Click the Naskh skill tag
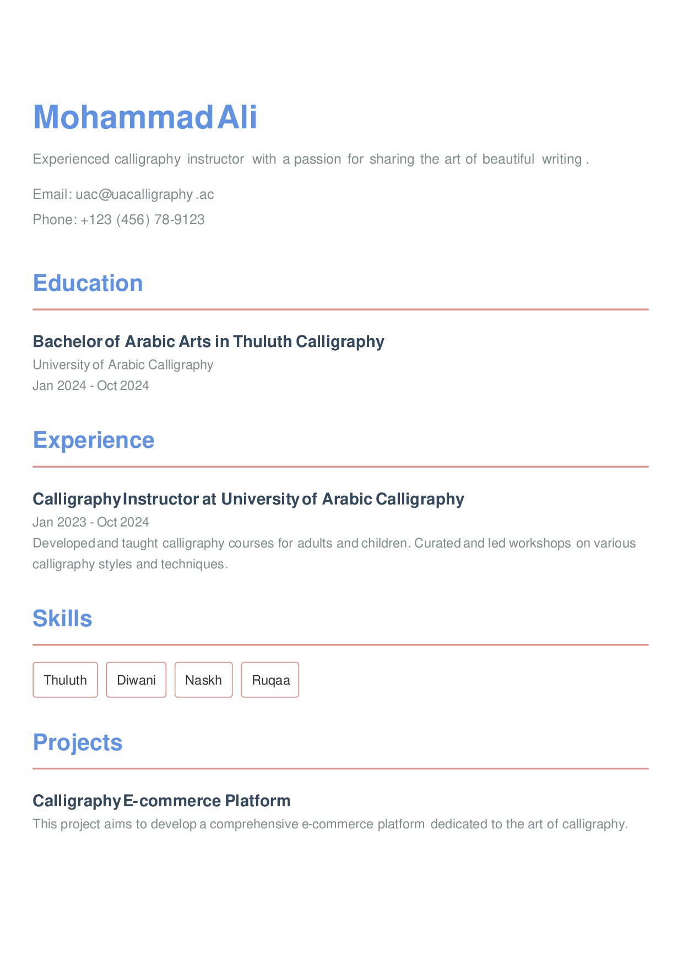The width and height of the screenshot is (683, 966). click(204, 680)
